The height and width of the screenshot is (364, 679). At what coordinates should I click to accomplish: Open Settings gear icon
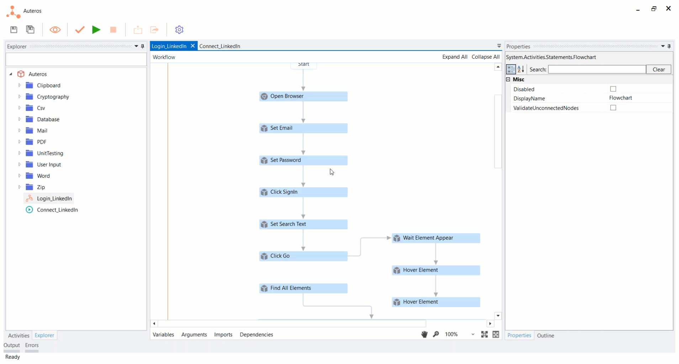(x=179, y=30)
